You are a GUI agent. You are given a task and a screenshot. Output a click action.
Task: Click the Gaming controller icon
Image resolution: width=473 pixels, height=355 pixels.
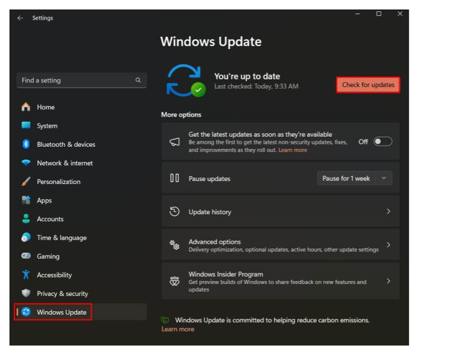click(26, 256)
